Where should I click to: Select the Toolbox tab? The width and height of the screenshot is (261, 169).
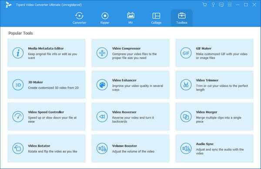[182, 18]
